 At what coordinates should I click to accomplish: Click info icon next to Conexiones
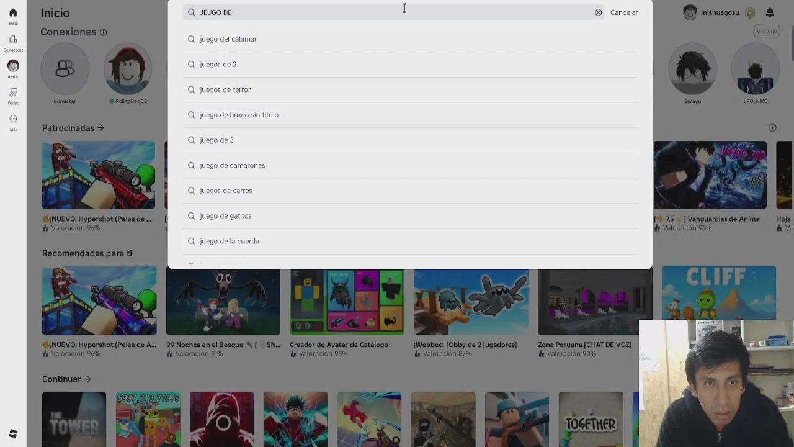104,32
